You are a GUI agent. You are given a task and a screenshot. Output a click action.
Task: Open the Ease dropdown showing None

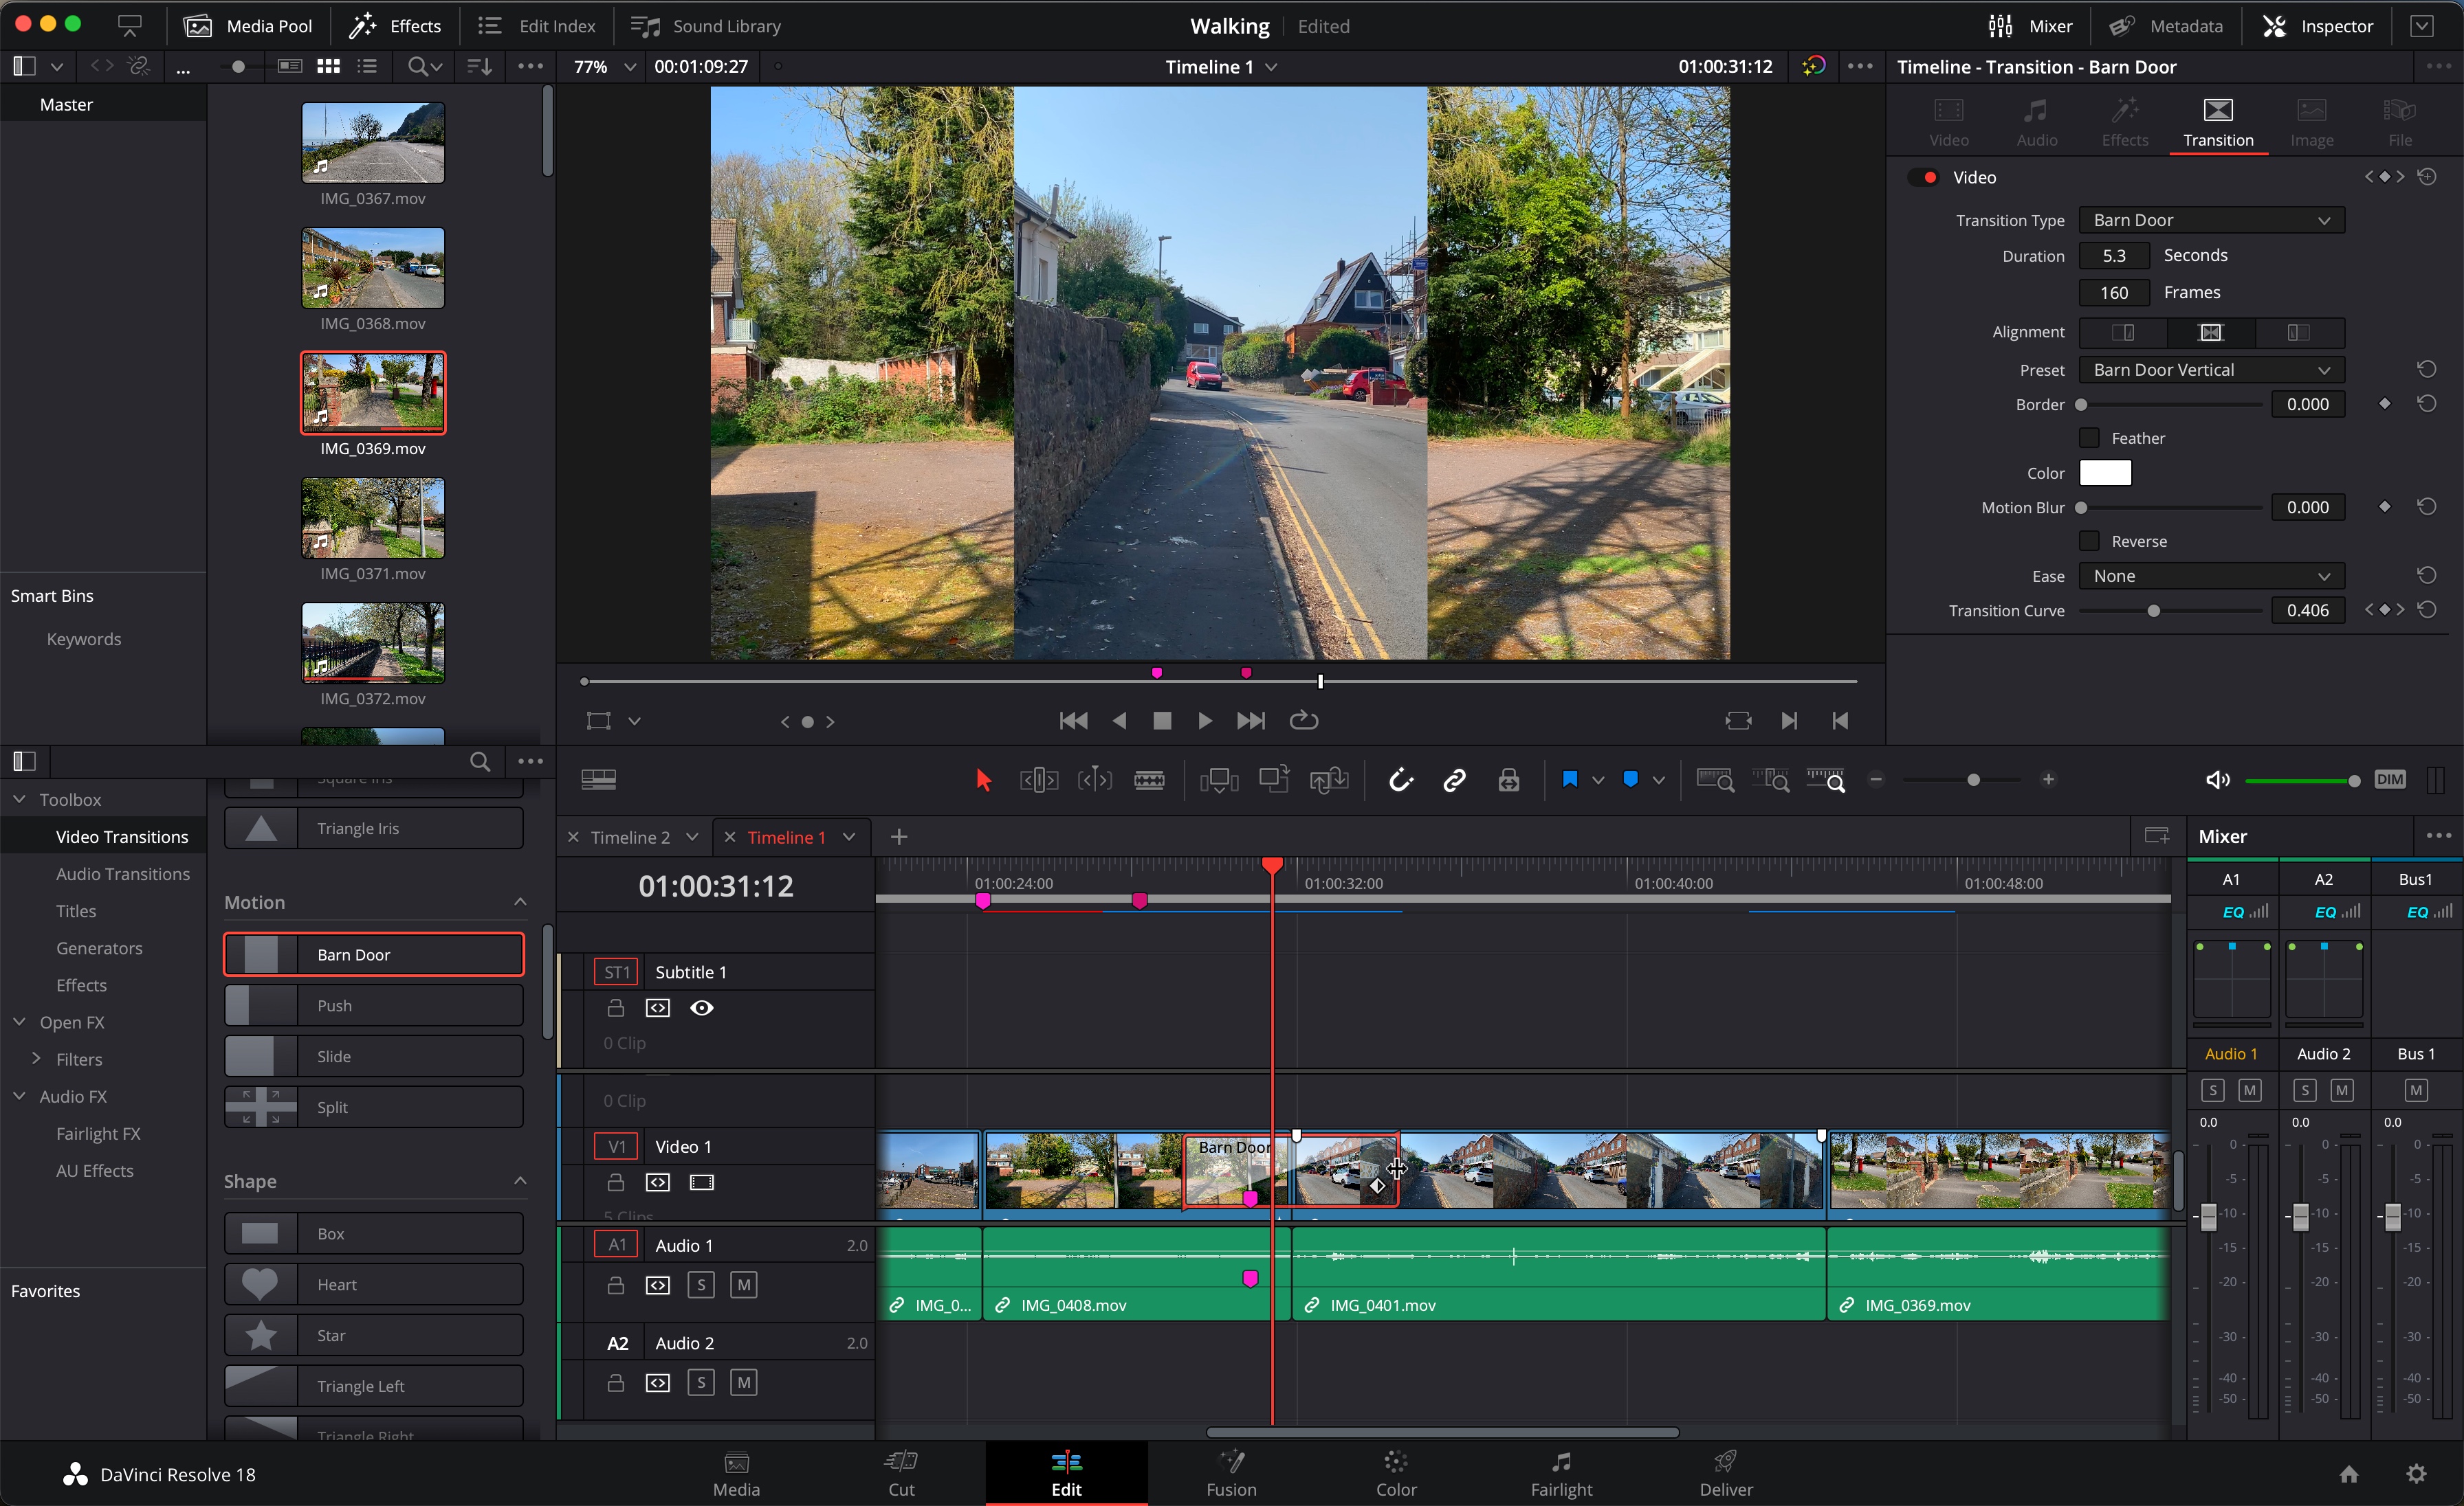[x=2210, y=576]
